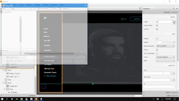Viewport: 179px width, 101px height.
Task: Open the Cursor dropdown
Action: 165,57
